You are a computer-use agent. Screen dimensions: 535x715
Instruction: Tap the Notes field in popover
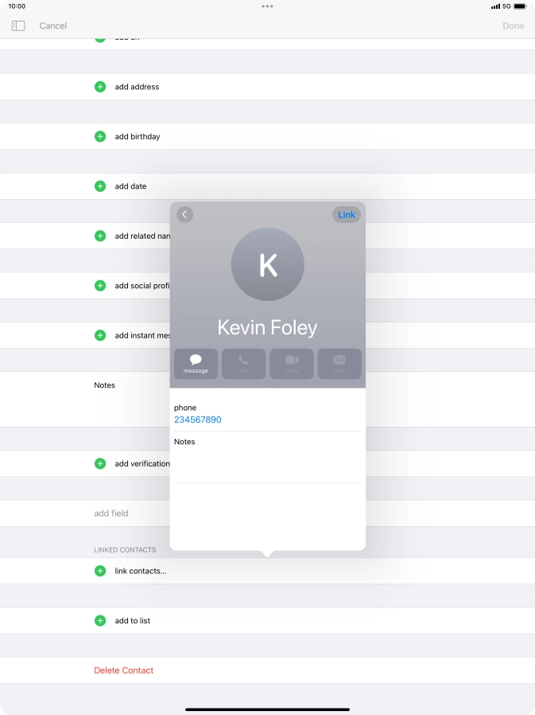tap(267, 458)
